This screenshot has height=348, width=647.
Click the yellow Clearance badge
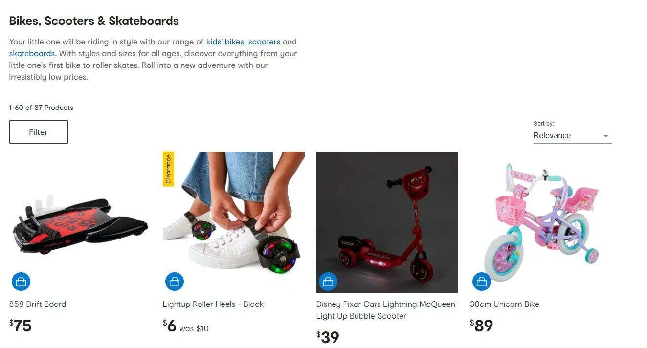coord(169,169)
